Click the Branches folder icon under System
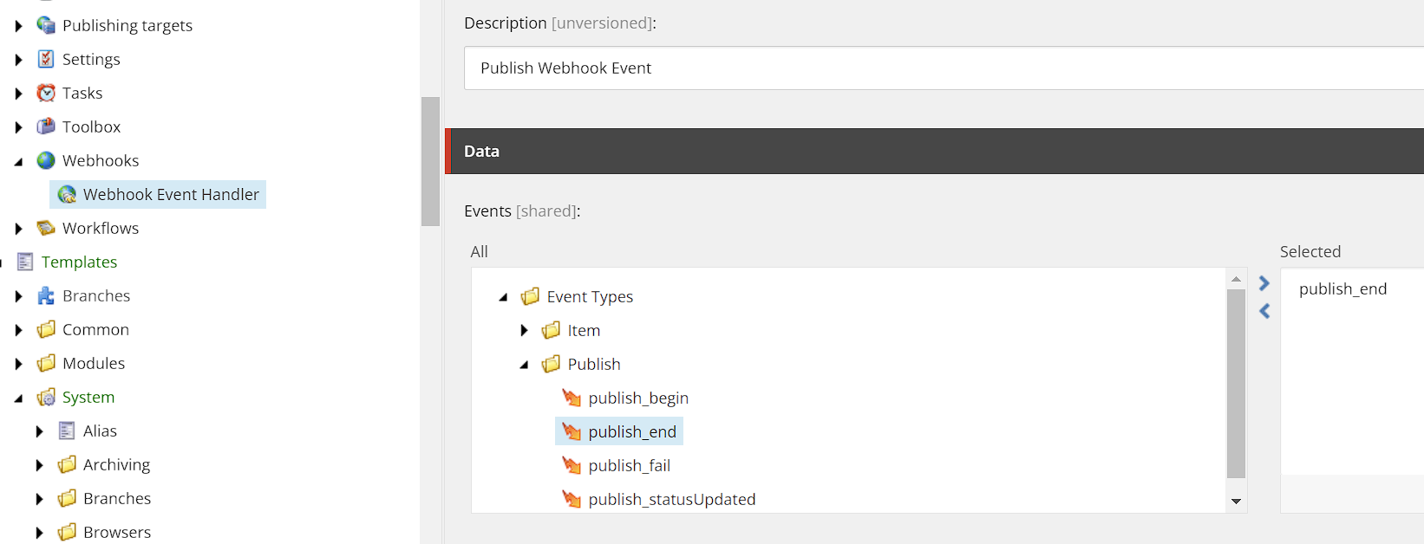Screen dimensions: 1424x544 click(67, 498)
